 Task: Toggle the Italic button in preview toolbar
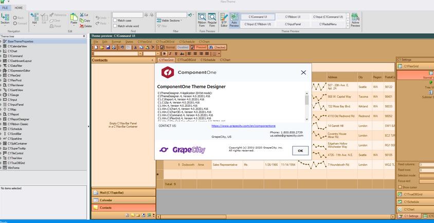pyautogui.click(x=170, y=53)
